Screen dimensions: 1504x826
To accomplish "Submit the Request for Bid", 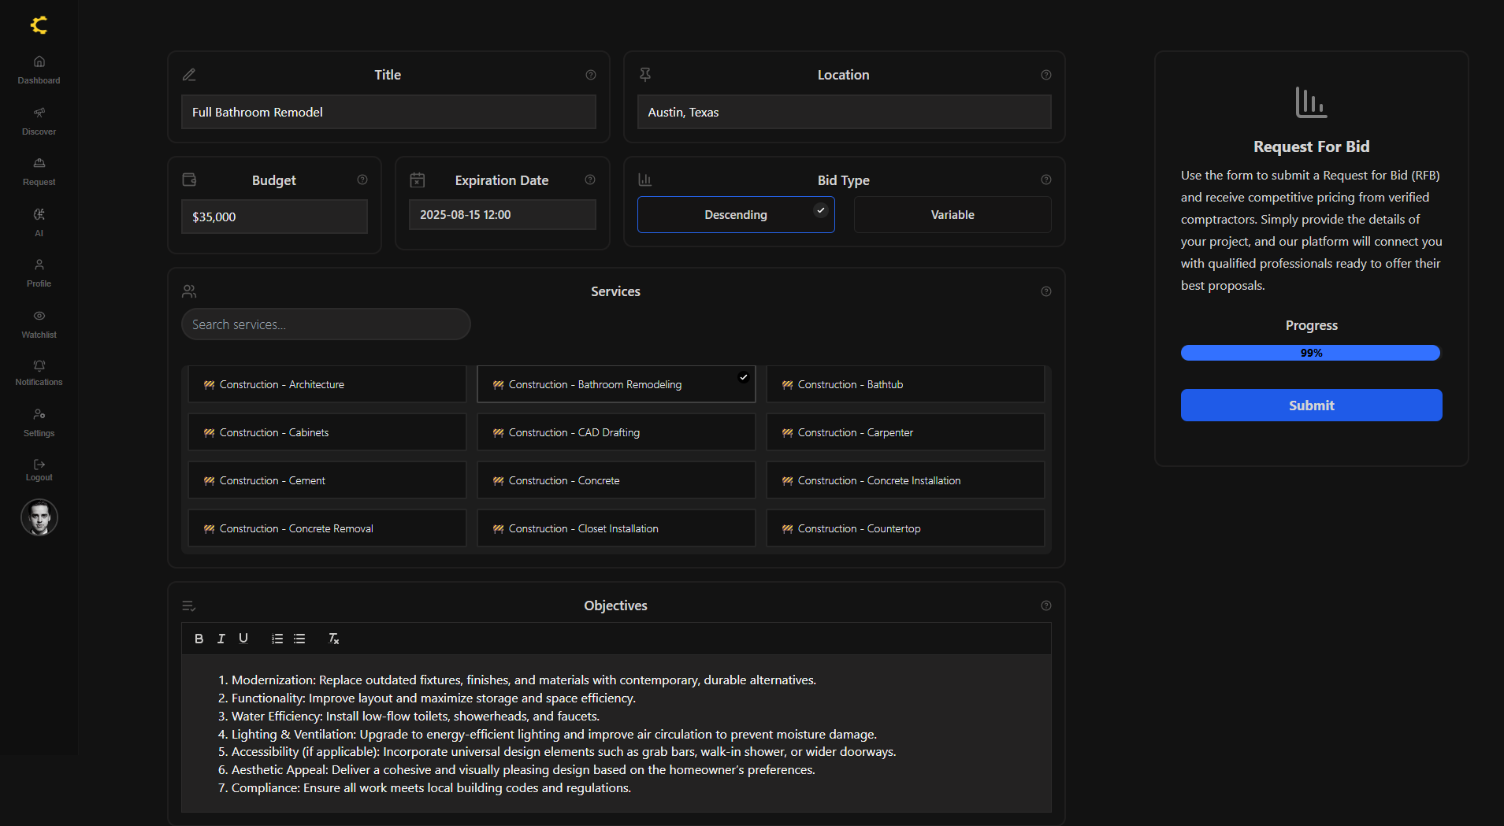I will click(x=1311, y=406).
